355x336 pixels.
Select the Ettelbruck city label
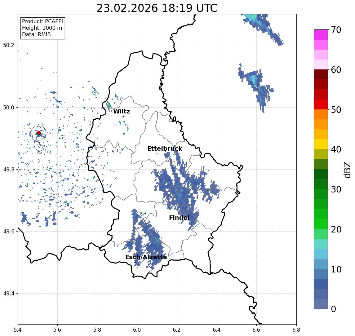pos(165,148)
